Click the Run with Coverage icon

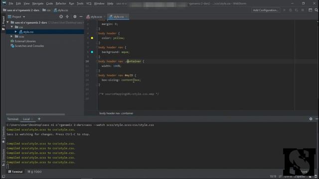(x=297, y=10)
